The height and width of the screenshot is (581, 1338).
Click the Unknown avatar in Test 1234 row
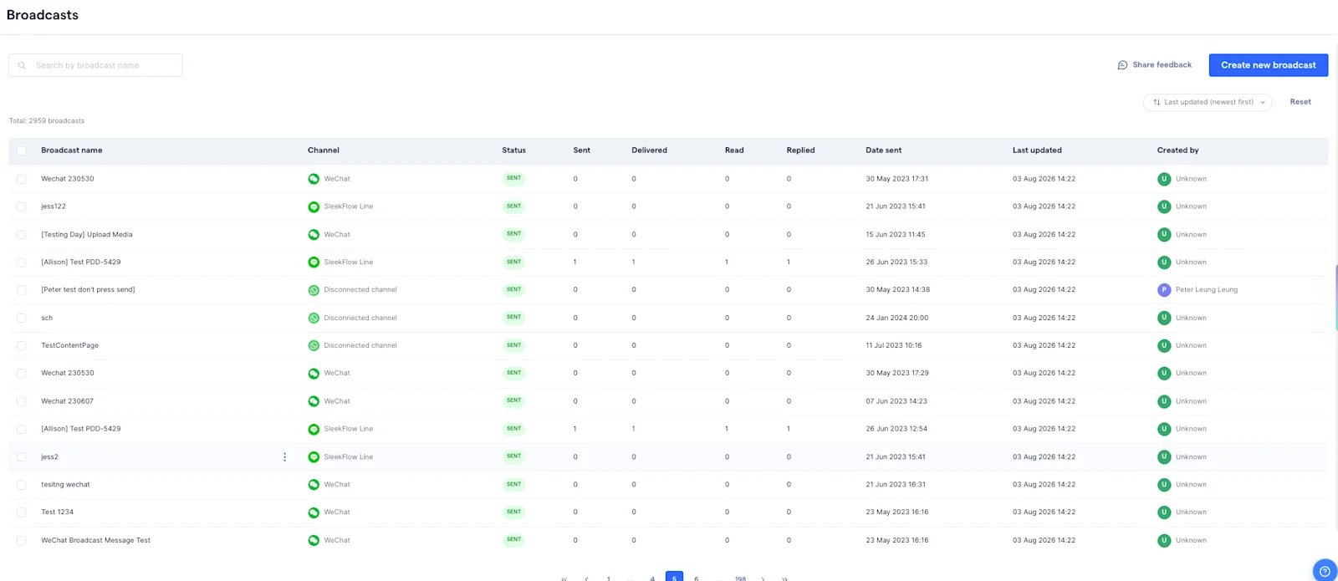tap(1164, 512)
